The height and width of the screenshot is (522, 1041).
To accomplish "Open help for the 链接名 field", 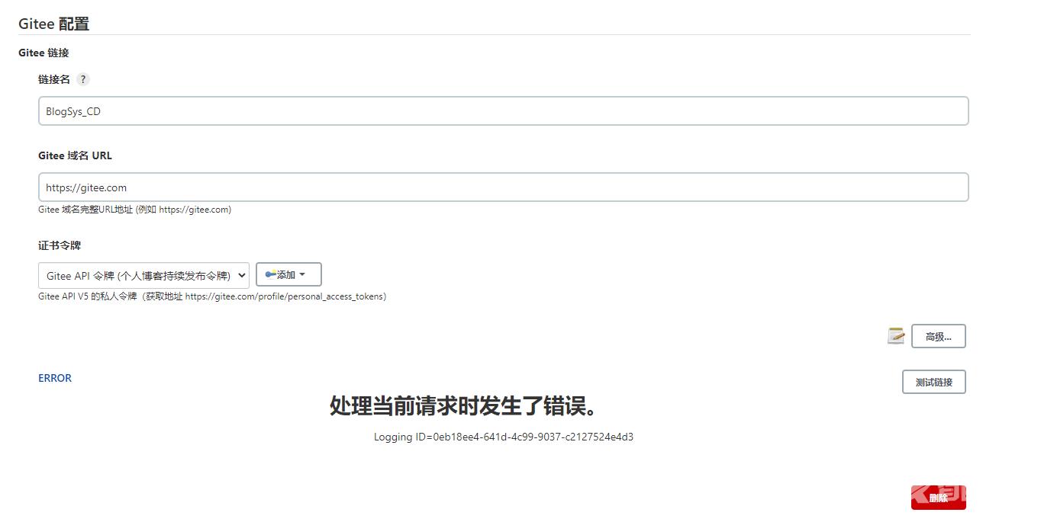I will (83, 79).
